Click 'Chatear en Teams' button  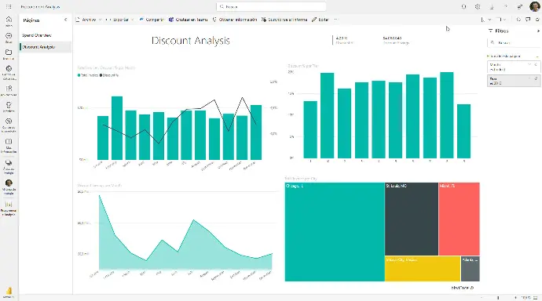[189, 20]
